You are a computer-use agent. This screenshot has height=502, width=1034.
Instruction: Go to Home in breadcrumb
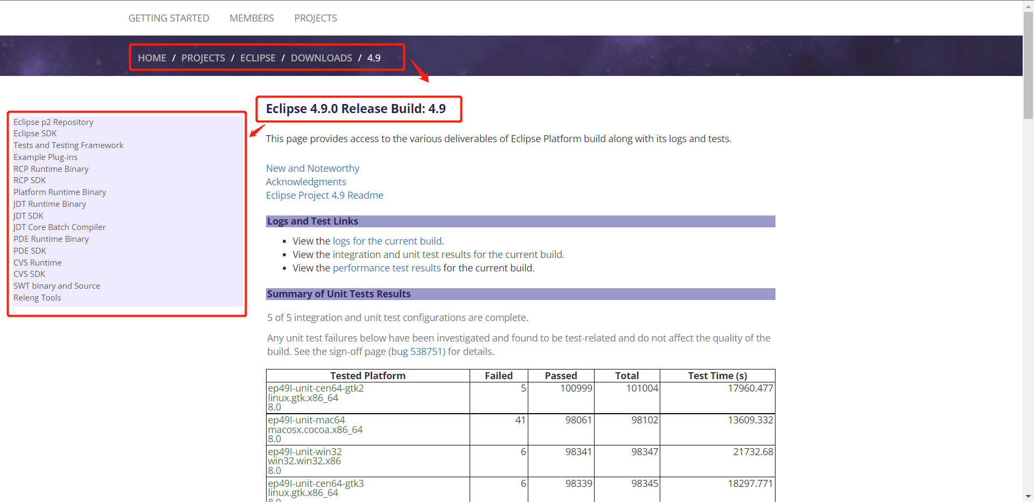[152, 58]
